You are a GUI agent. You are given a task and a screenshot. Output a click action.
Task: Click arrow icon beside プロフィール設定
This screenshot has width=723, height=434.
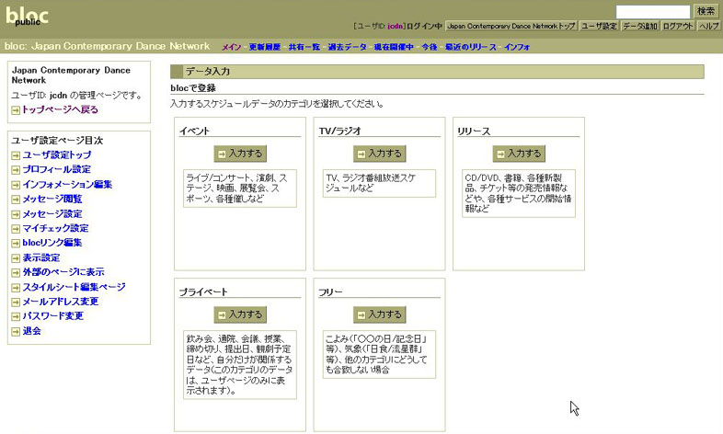point(16,170)
